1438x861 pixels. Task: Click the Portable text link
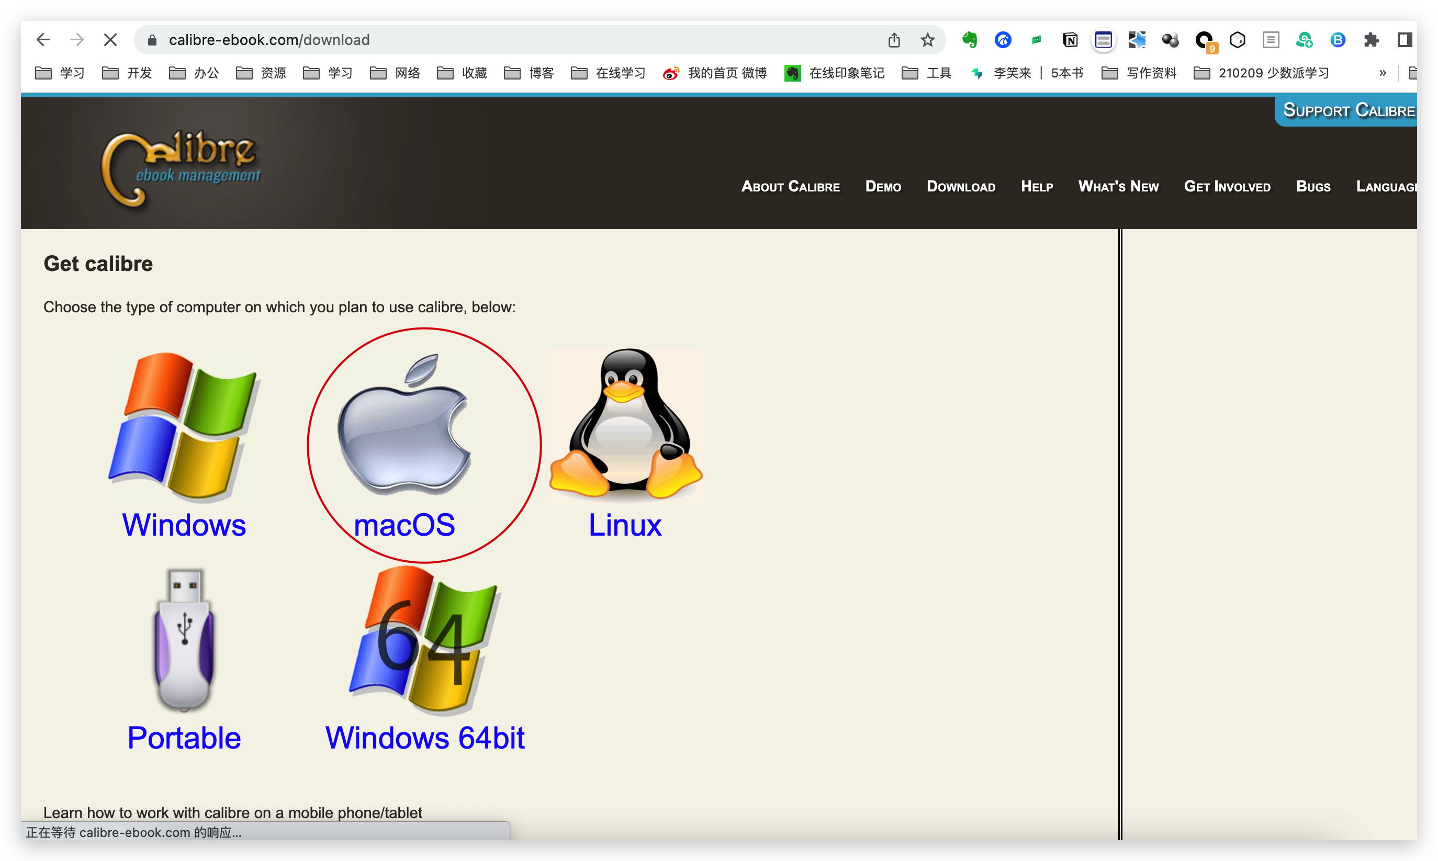click(184, 738)
